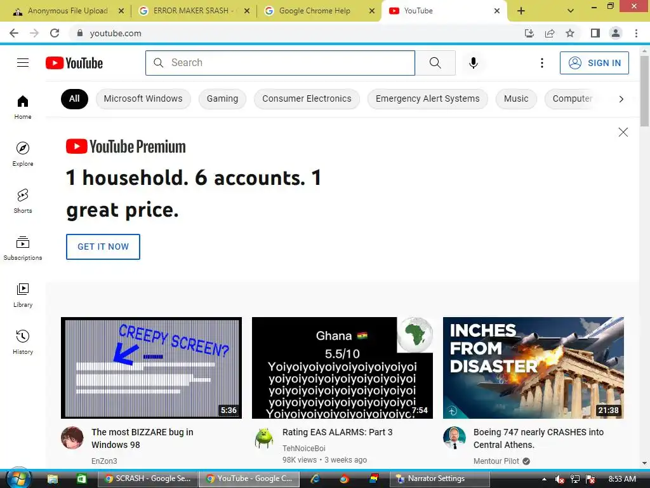Screen dimensions: 650x488
Task: Open History in the sidebar
Action: tap(23, 341)
